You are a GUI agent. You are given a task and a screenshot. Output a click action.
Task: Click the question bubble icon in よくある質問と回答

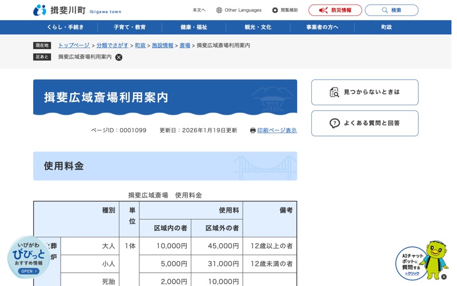click(335, 123)
